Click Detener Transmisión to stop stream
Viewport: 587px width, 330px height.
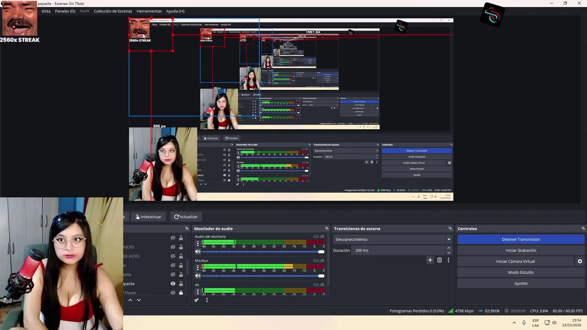click(x=521, y=239)
